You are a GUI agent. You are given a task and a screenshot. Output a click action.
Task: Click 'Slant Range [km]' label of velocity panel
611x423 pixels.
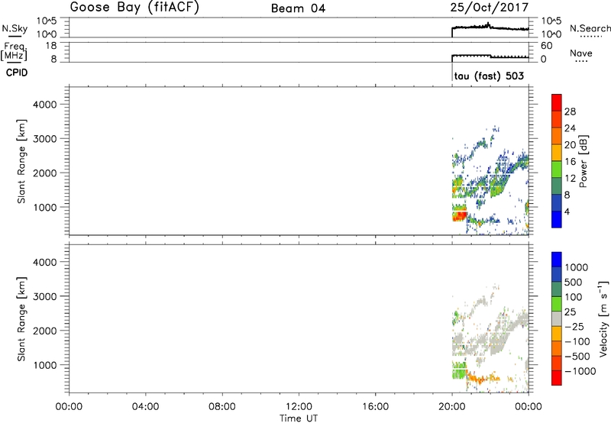21,319
